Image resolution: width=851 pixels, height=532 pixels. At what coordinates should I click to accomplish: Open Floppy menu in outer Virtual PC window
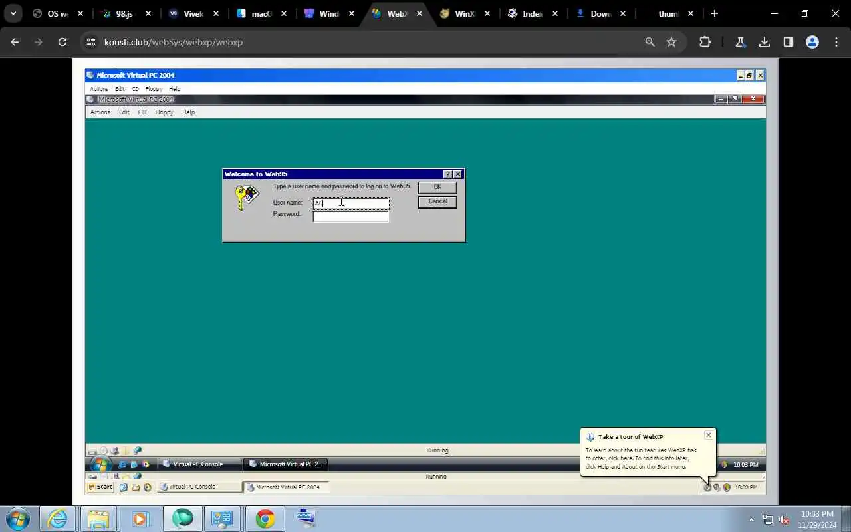(x=154, y=89)
